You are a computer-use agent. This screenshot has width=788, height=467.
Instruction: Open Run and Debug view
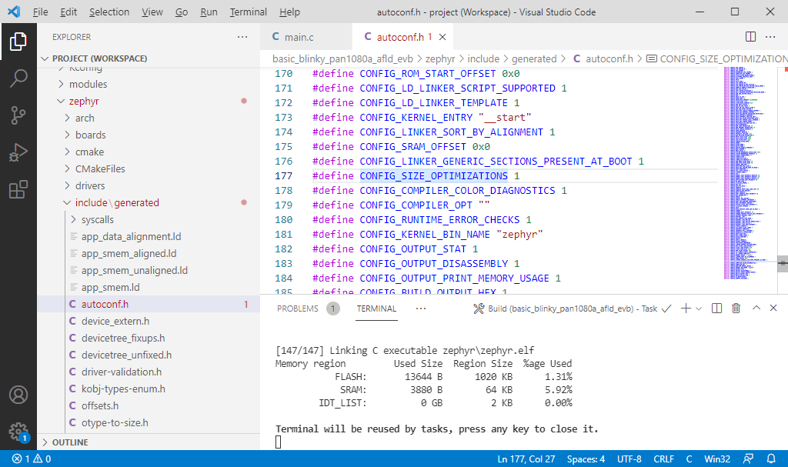(x=18, y=153)
